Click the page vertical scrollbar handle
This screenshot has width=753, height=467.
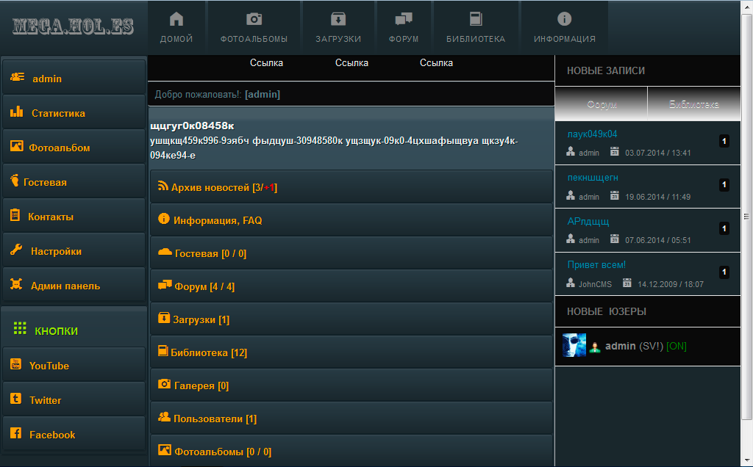coord(747,217)
